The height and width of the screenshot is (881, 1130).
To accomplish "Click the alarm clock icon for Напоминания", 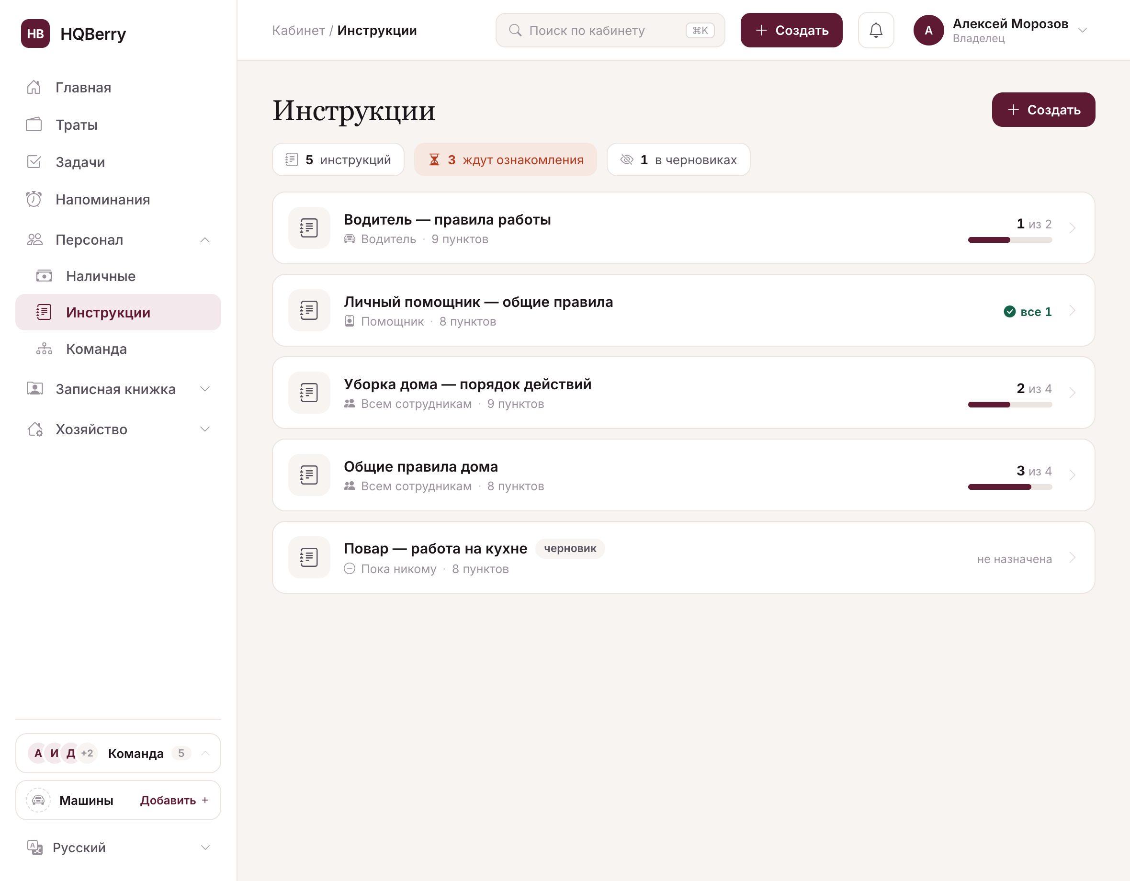I will point(34,199).
